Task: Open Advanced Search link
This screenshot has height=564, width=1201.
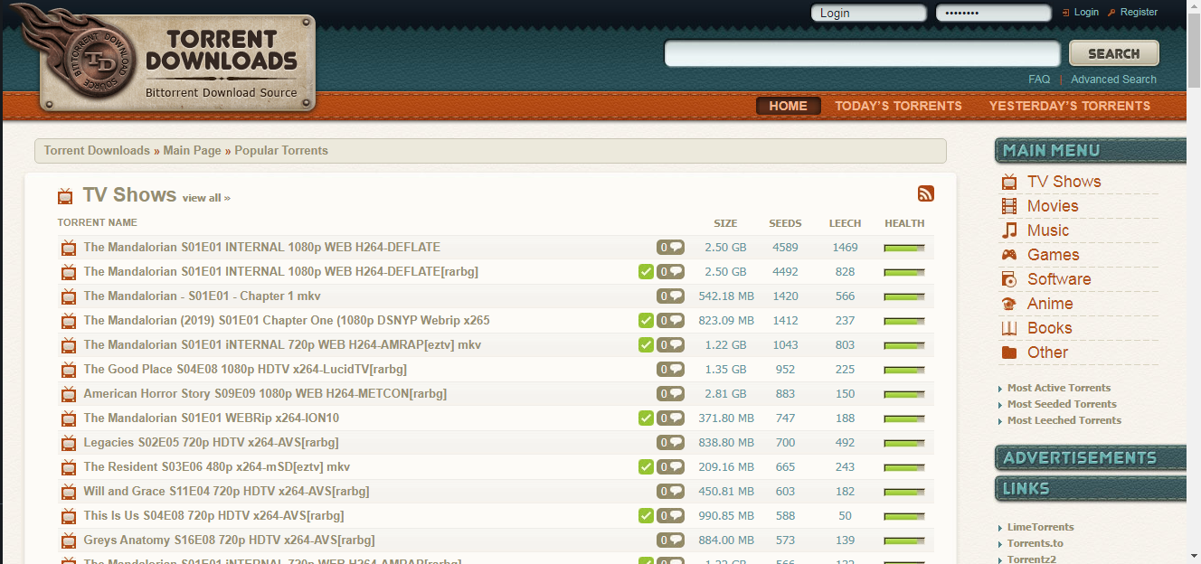Action: click(1113, 80)
